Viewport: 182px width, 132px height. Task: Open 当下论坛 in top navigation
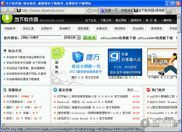pos(90,20)
